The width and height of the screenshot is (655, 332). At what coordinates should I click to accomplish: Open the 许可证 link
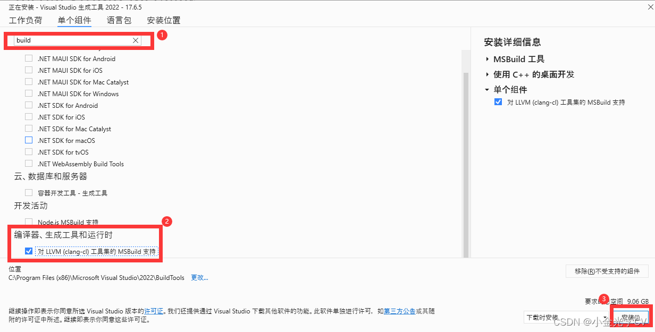154,311
